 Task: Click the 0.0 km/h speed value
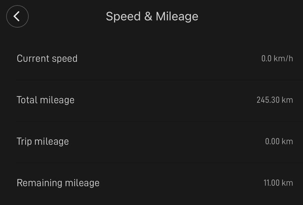pyautogui.click(x=277, y=59)
